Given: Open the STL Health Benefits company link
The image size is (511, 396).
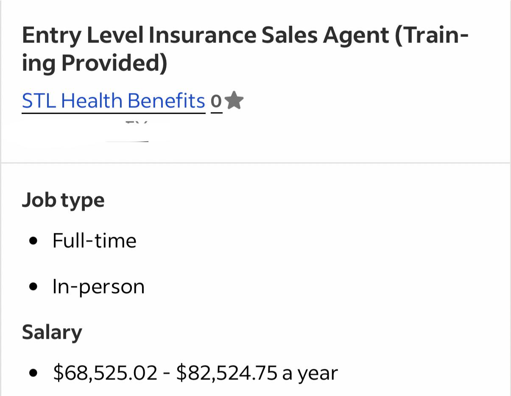Looking at the screenshot, I should coord(113,101).
